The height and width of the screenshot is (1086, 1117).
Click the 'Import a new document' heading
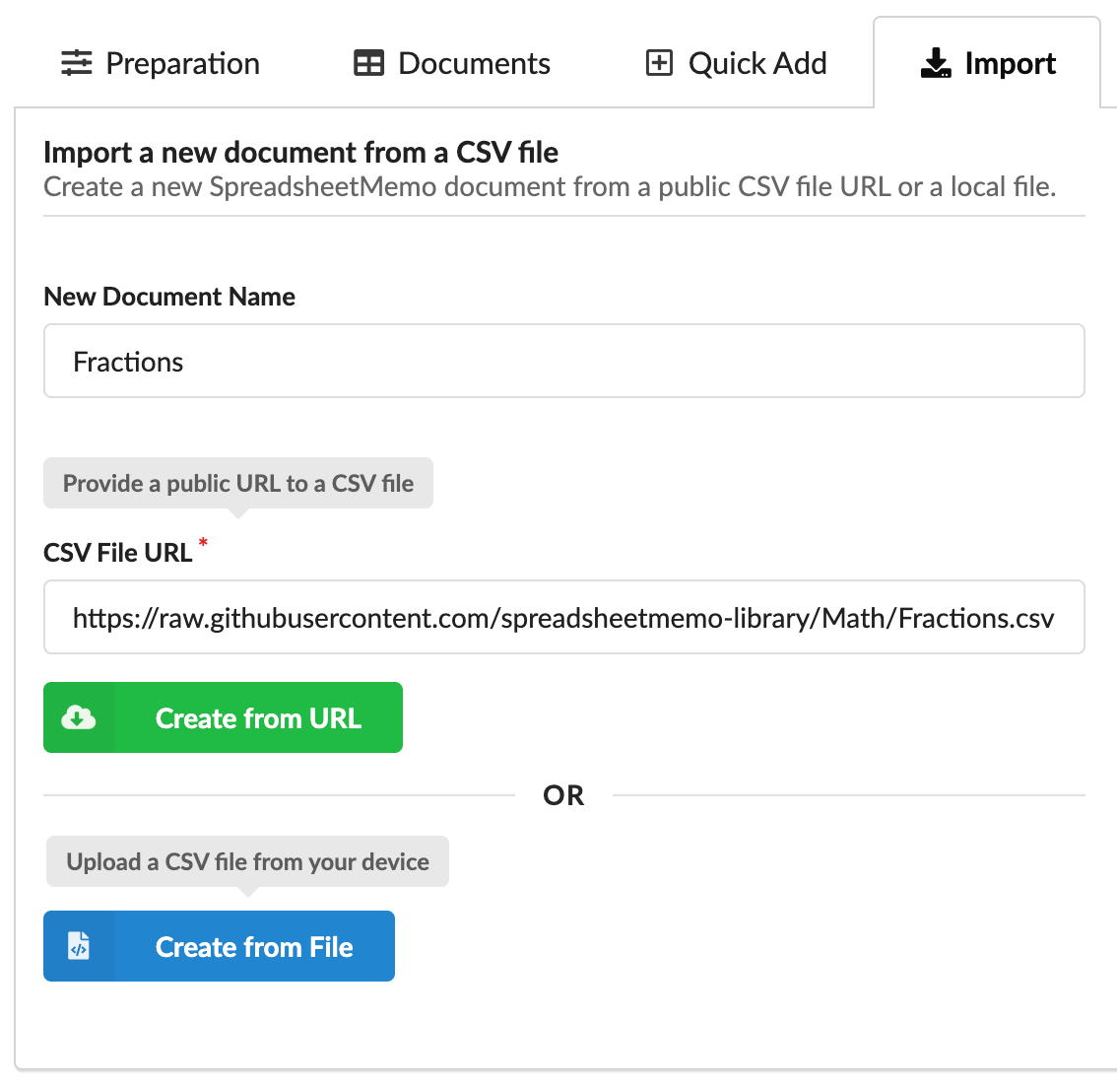300,153
